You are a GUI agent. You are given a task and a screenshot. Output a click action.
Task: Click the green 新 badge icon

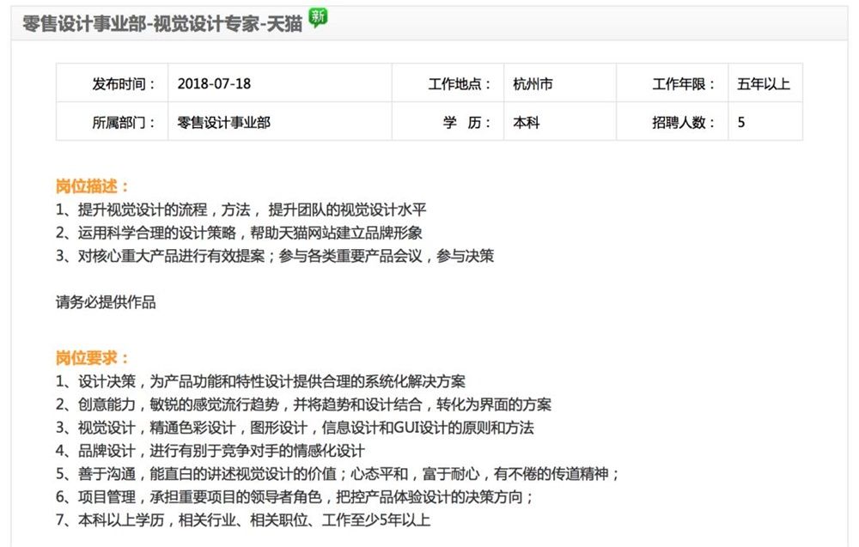coord(318,17)
